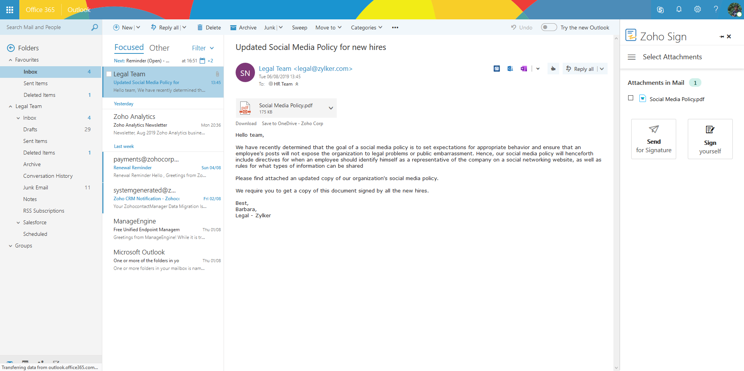This screenshot has width=744, height=371.
Task: Open the add-ins overflow chevron in the email header
Action: 538,69
